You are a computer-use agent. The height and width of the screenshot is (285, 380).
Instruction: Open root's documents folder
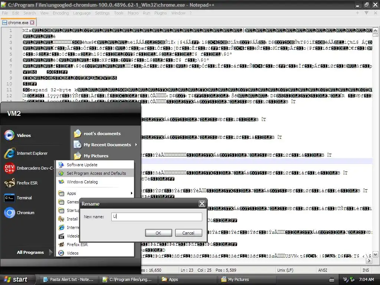[97, 133]
